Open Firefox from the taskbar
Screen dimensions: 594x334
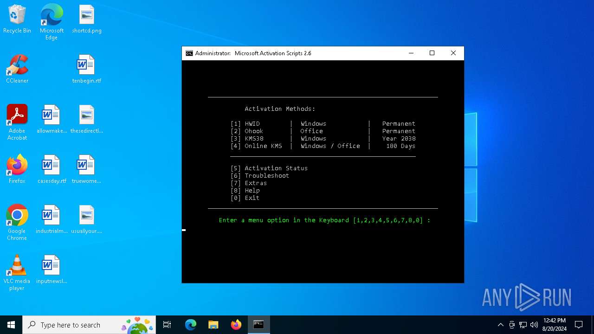pyautogui.click(x=236, y=325)
